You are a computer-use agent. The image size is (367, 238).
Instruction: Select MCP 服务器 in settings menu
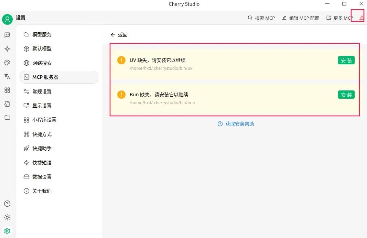(x=59, y=77)
